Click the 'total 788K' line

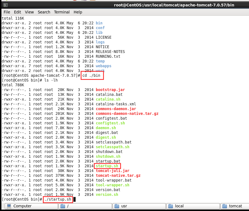[13, 85]
